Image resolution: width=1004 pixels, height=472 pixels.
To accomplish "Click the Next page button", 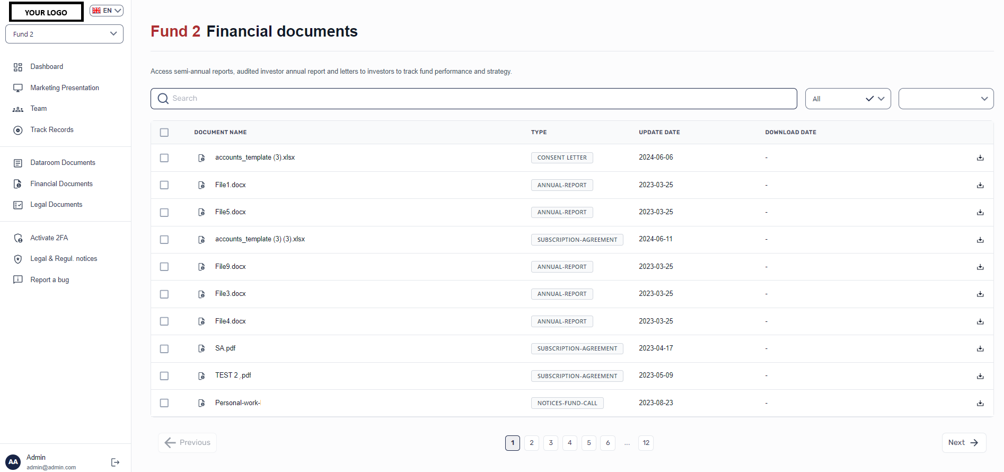I will click(x=963, y=443).
